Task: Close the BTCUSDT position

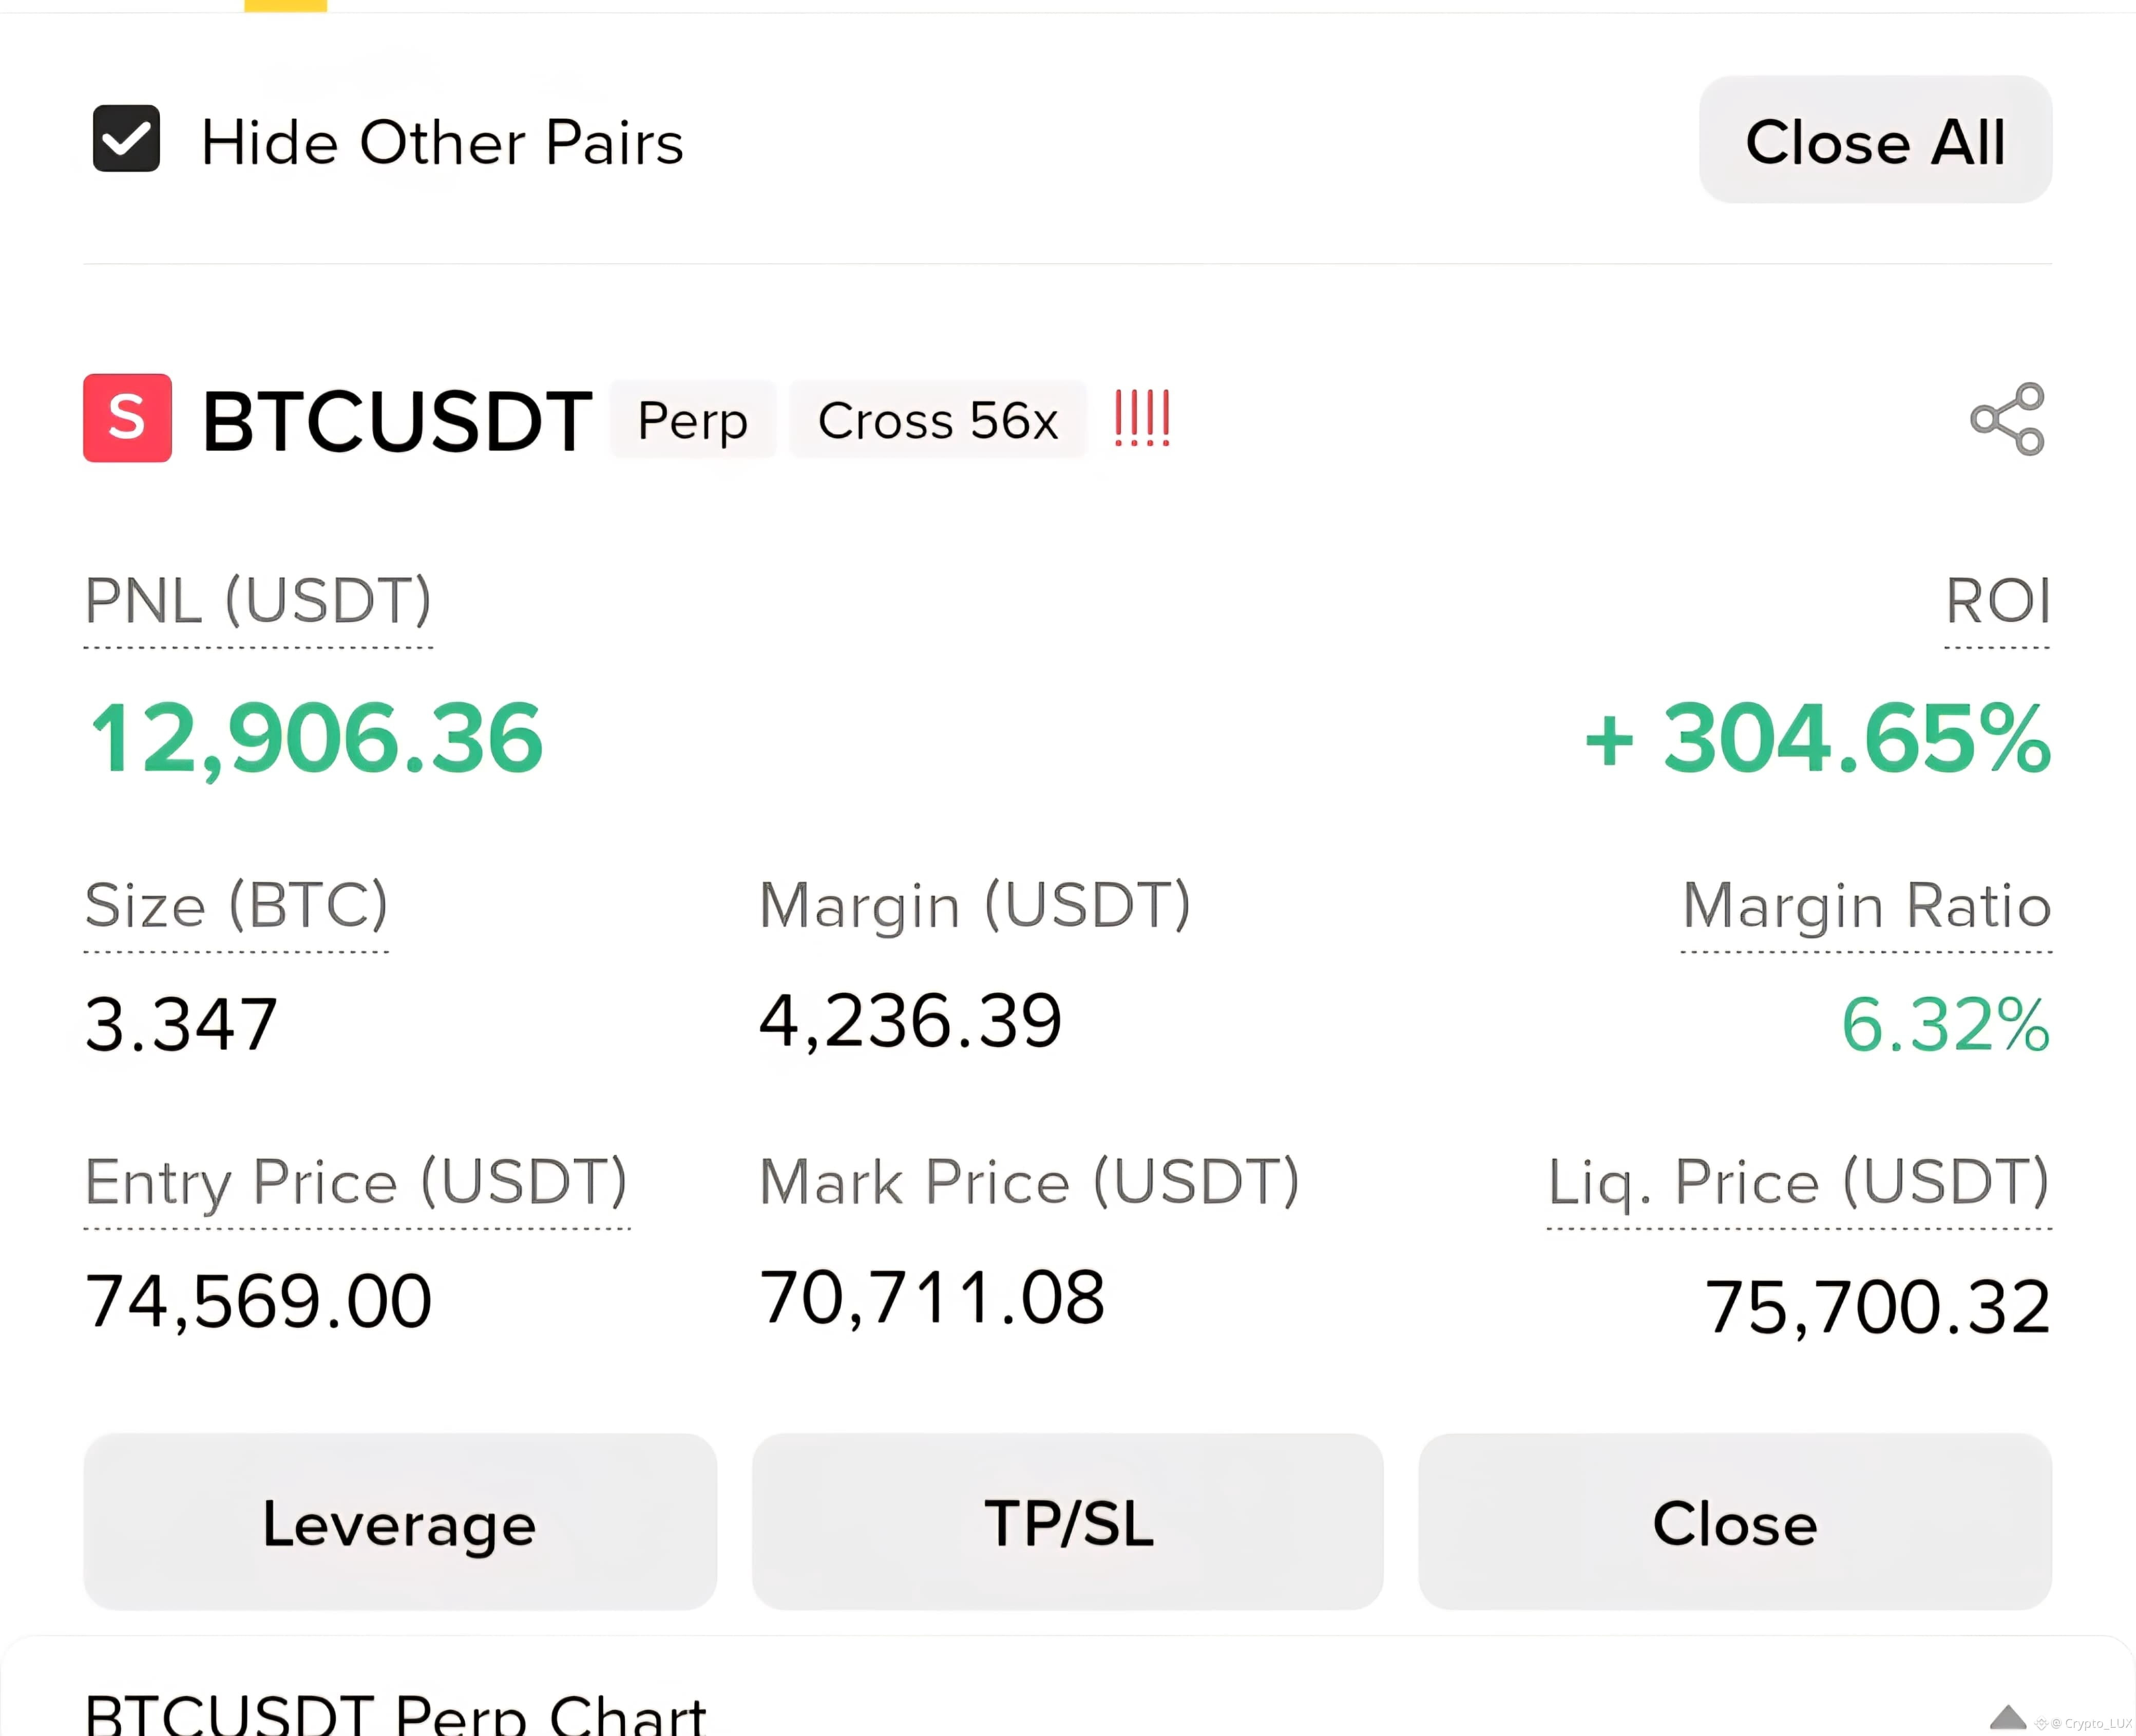Action: coord(1735,1522)
